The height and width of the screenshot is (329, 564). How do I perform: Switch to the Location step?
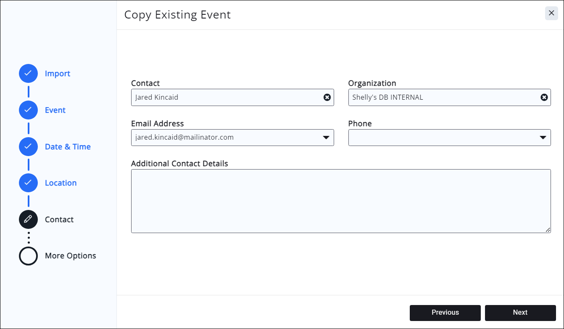[61, 183]
